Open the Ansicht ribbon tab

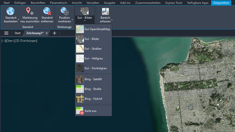77,3
